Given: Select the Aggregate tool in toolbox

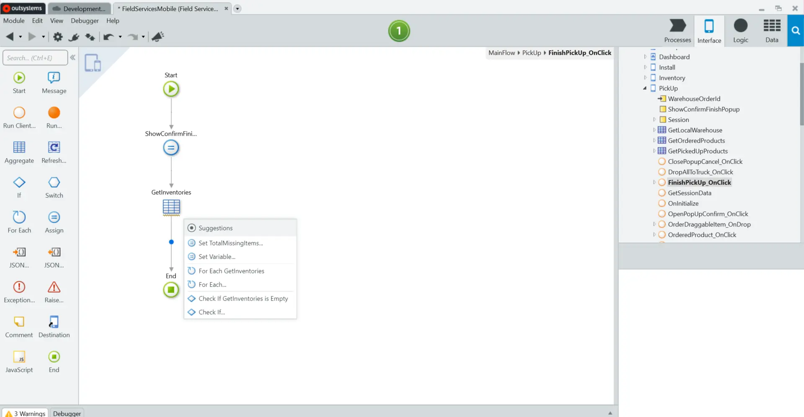Looking at the screenshot, I should (19, 148).
